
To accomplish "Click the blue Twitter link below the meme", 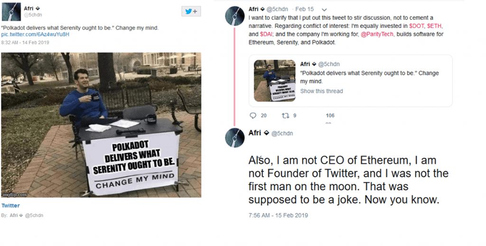I will 10,206.
